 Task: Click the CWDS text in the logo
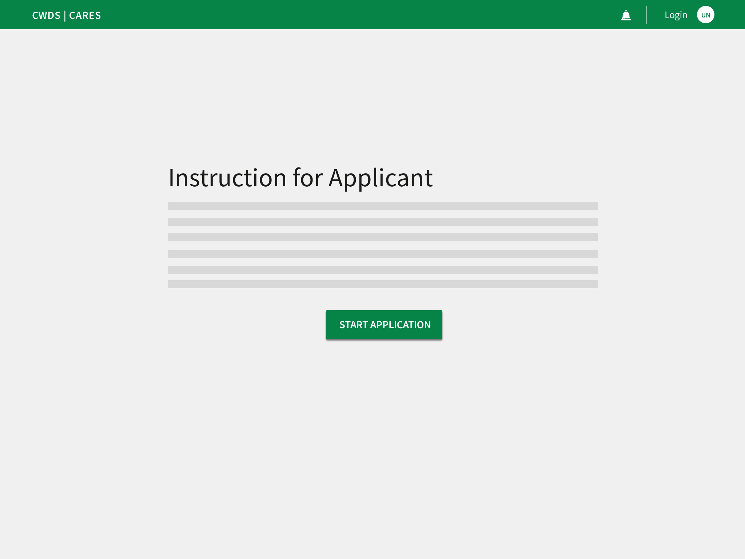click(x=46, y=16)
